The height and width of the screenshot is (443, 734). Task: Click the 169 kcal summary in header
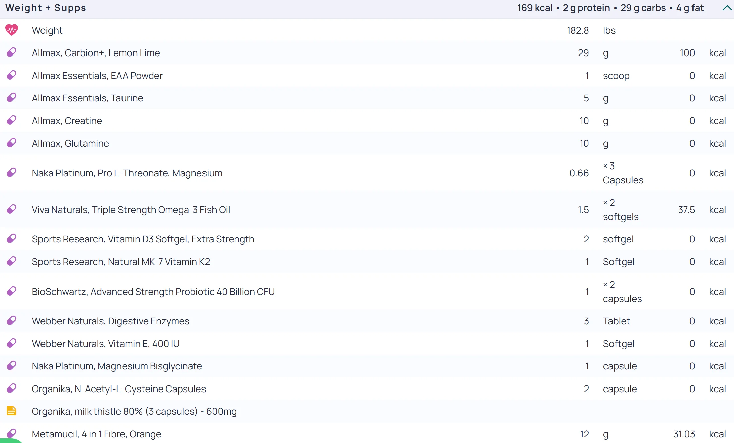[x=535, y=8]
